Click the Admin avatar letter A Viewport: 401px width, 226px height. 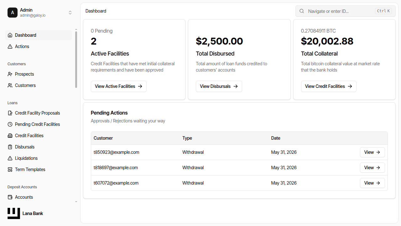coord(13,13)
